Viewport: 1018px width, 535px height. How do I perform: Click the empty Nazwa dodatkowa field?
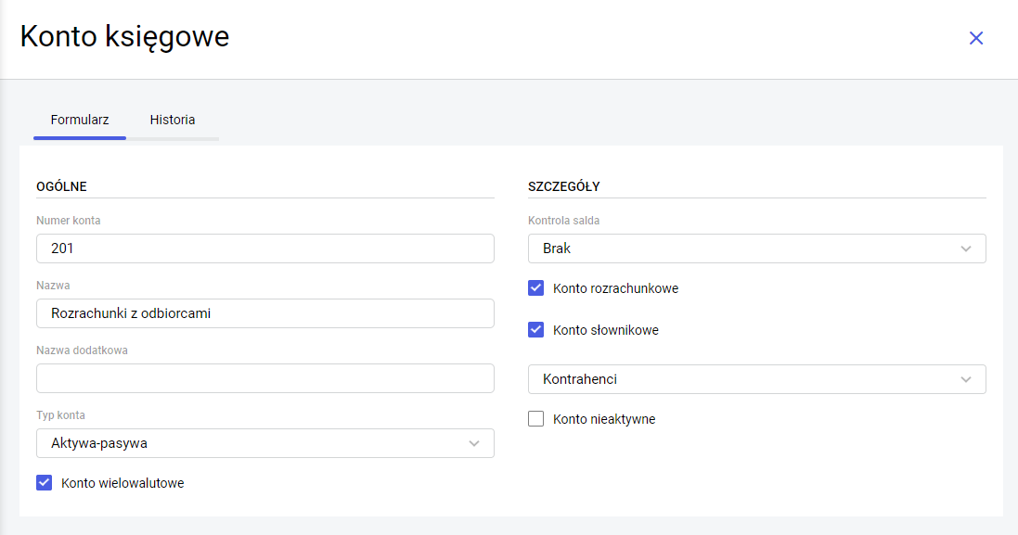coord(264,378)
